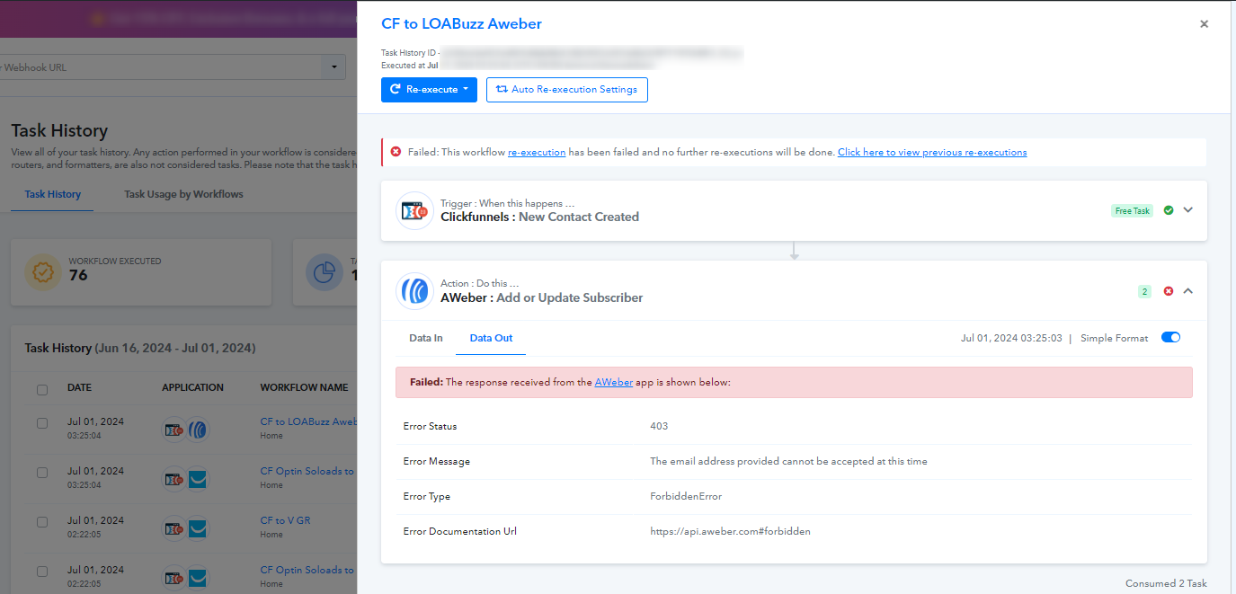Click the app icon in CF to V GR row
The height and width of the screenshot is (594, 1236).
pyautogui.click(x=197, y=528)
